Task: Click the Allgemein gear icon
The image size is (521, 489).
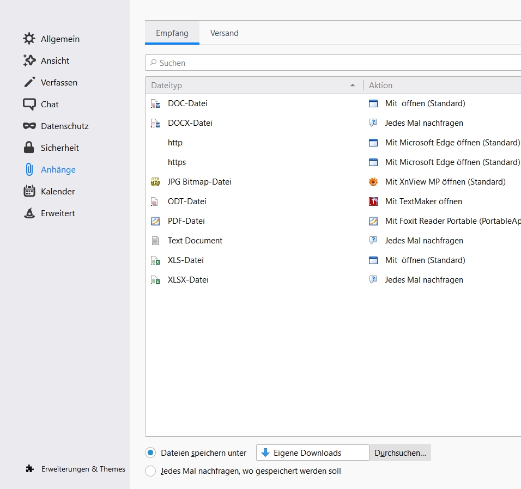Action: pos(29,39)
